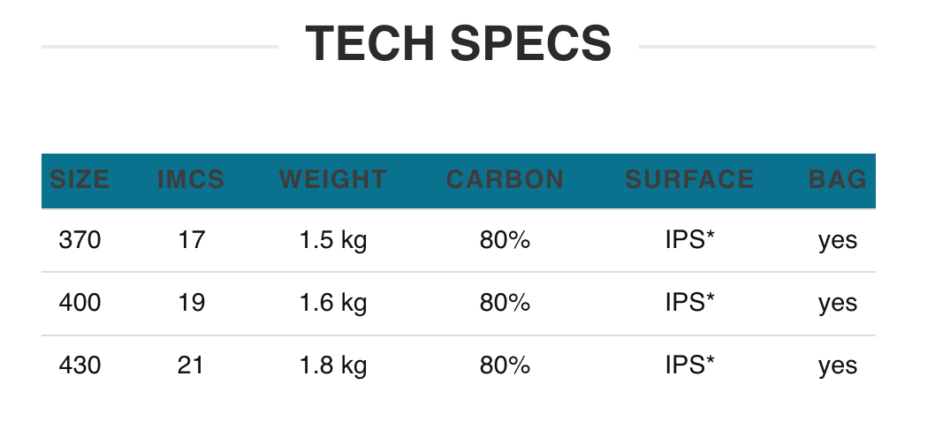This screenshot has height=429, width=935.
Task: Click the 1.5 kg weight cell
Action: pyautogui.click(x=333, y=240)
